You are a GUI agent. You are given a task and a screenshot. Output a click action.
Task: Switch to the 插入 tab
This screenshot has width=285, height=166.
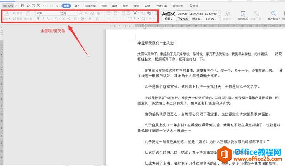[x=77, y=6]
